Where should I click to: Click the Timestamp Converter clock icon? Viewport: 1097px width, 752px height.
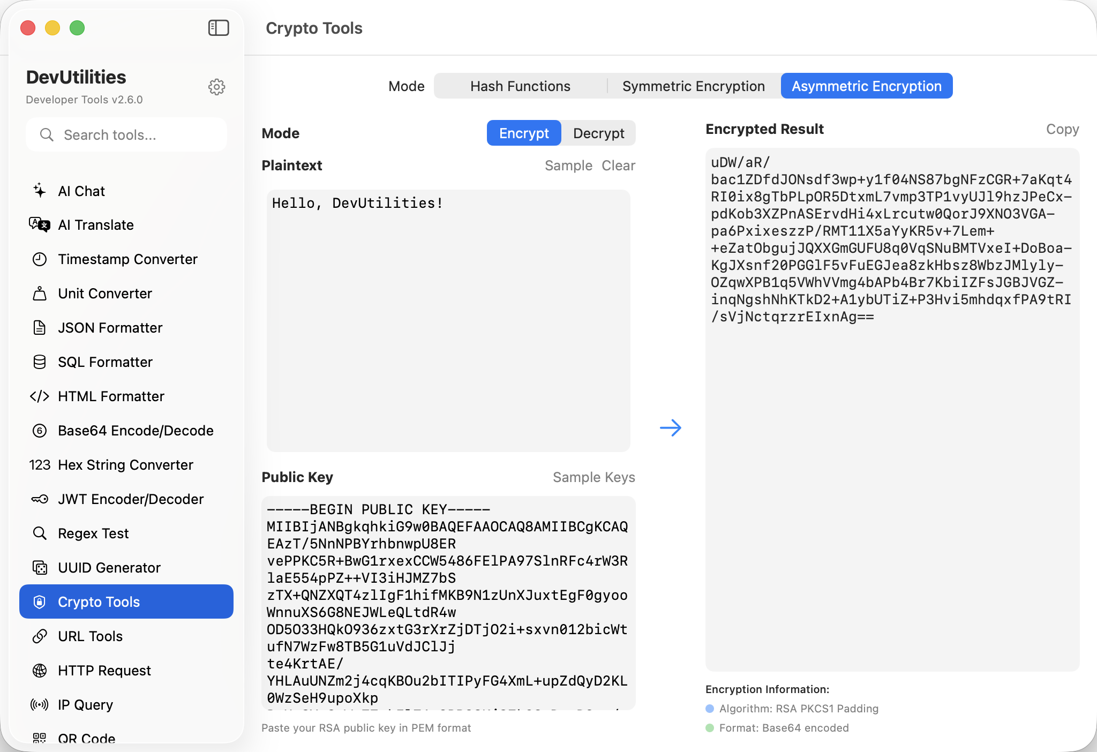[40, 259]
